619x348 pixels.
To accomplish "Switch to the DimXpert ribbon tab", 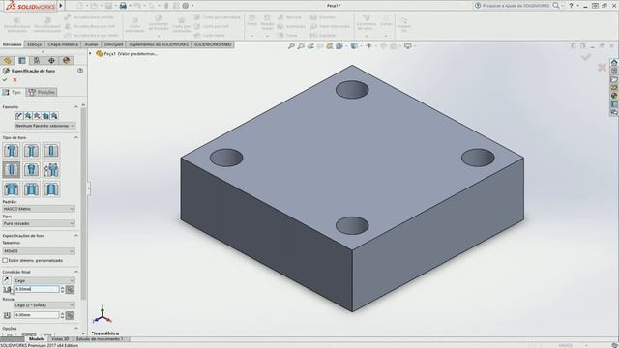I will point(114,44).
